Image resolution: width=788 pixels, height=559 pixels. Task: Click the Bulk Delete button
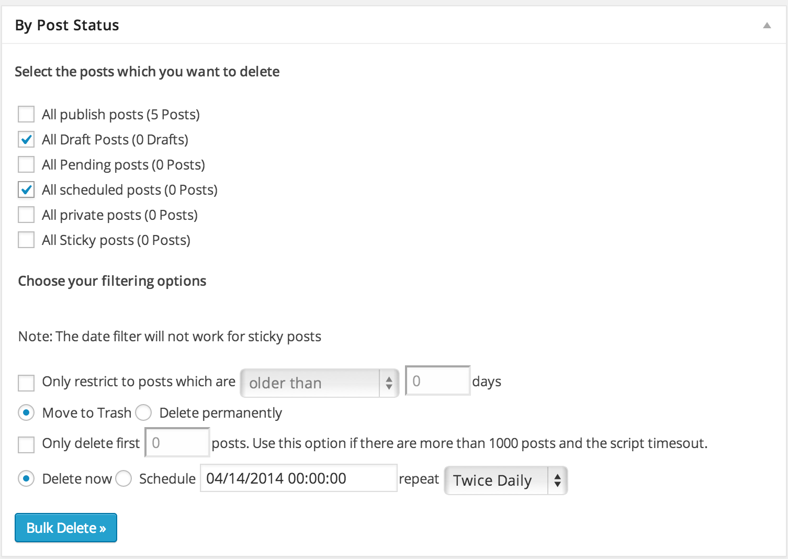click(66, 528)
